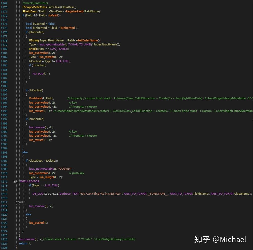Click the '// push key' comment

77,173
